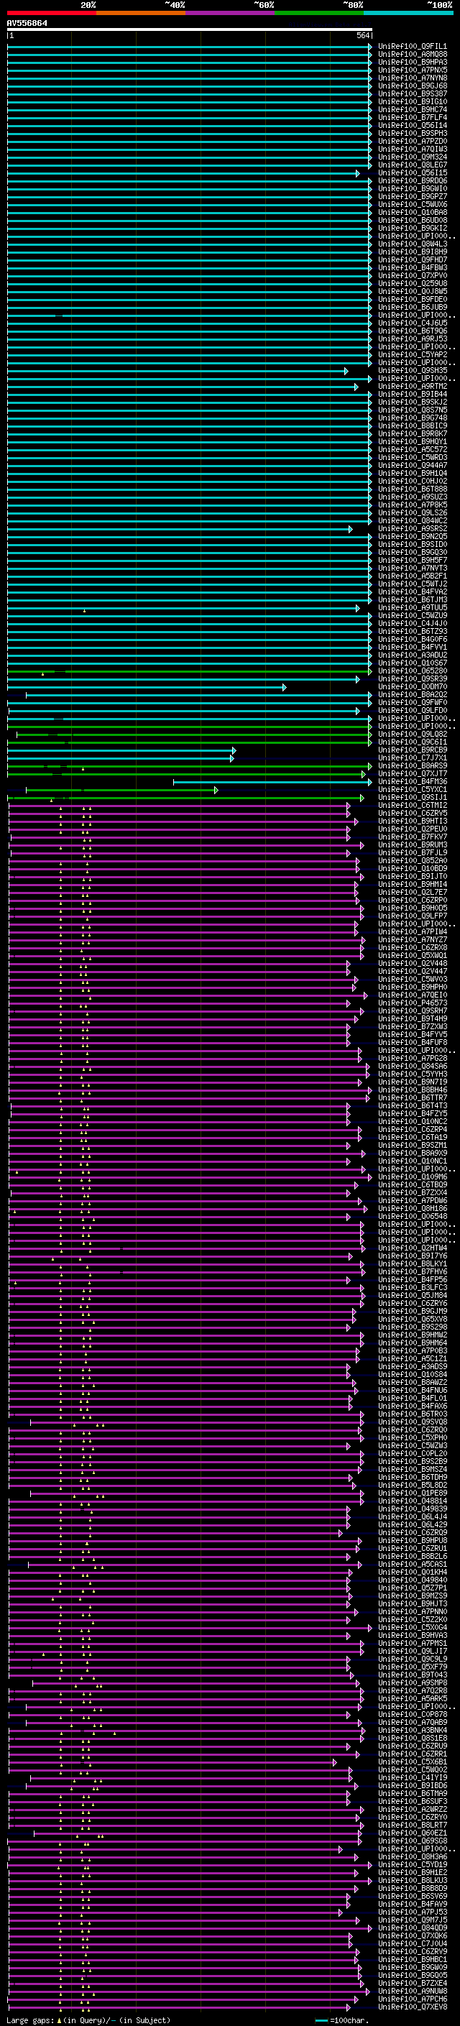Select the UniRef100_B9S387 label
Screen dimensions: 460x2026
point(413,93)
